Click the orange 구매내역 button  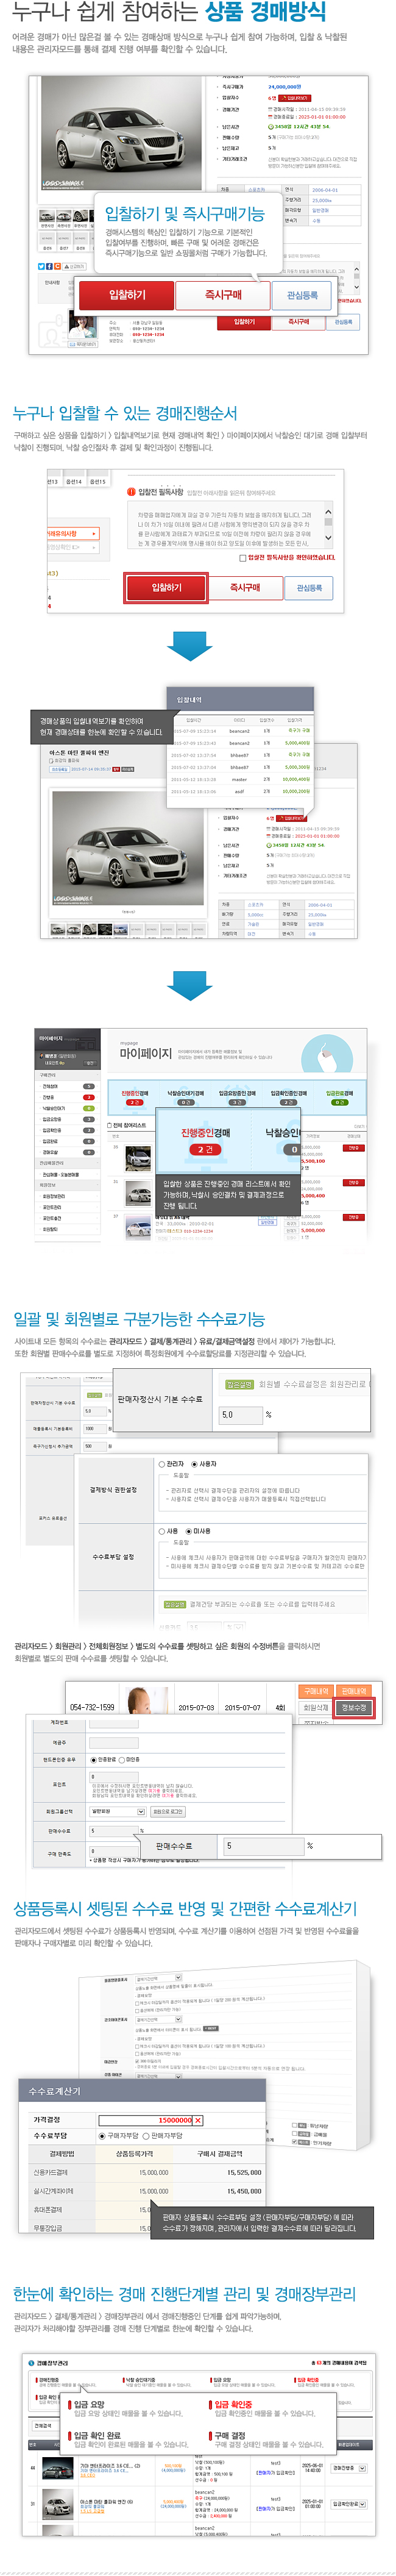pyautogui.click(x=316, y=1691)
